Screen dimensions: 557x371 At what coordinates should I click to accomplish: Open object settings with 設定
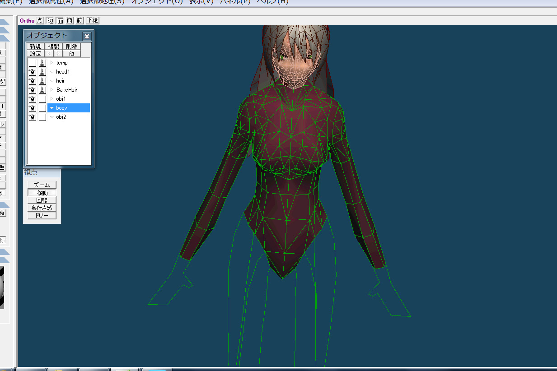[x=35, y=53]
